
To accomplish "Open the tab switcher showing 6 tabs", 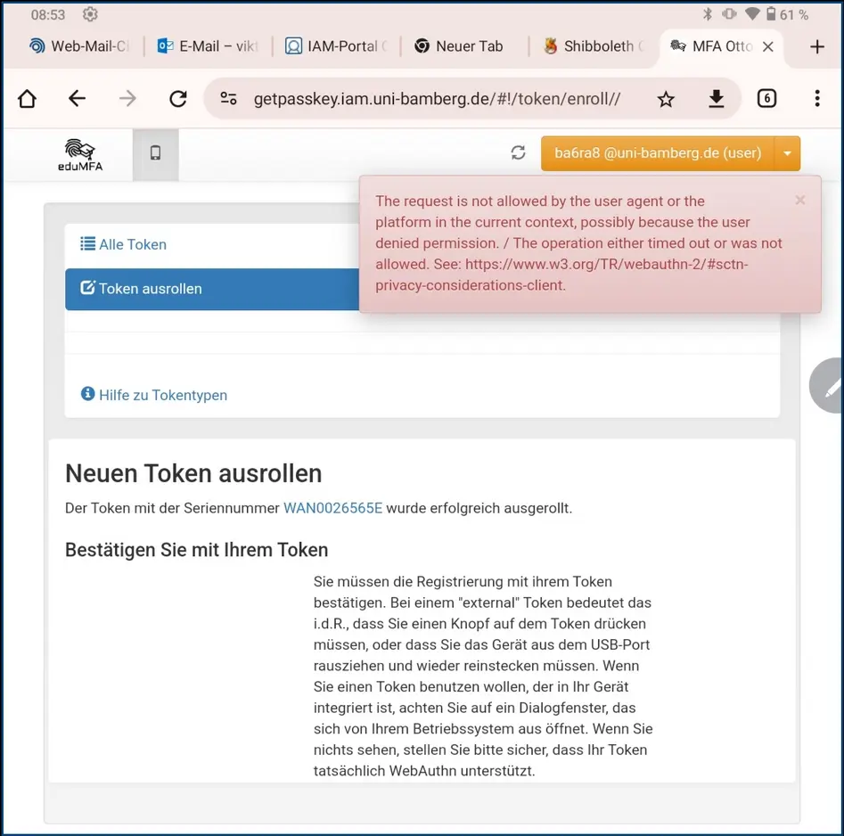I will click(x=766, y=99).
